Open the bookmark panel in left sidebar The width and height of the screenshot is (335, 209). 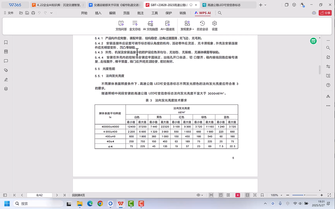(6, 42)
